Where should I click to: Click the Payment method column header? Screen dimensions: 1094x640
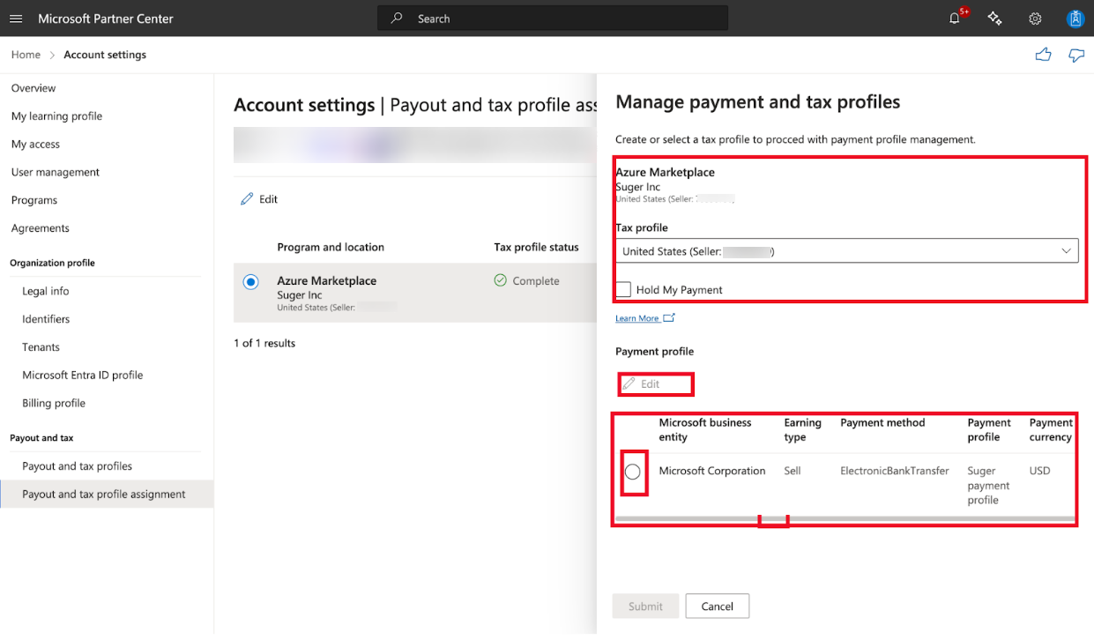pos(882,423)
